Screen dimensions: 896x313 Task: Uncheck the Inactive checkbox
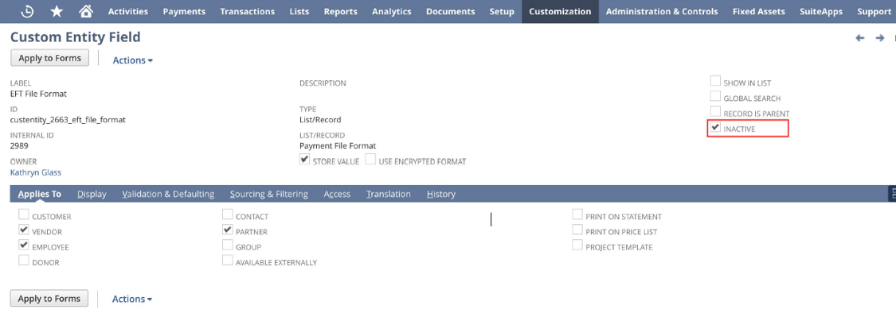click(715, 128)
